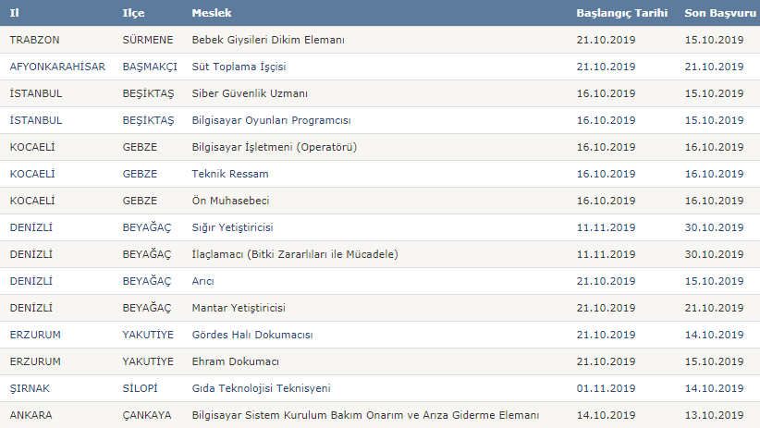Image resolution: width=760 pixels, height=428 pixels.
Task: Click the 'Il' column header
Action: click(x=14, y=13)
